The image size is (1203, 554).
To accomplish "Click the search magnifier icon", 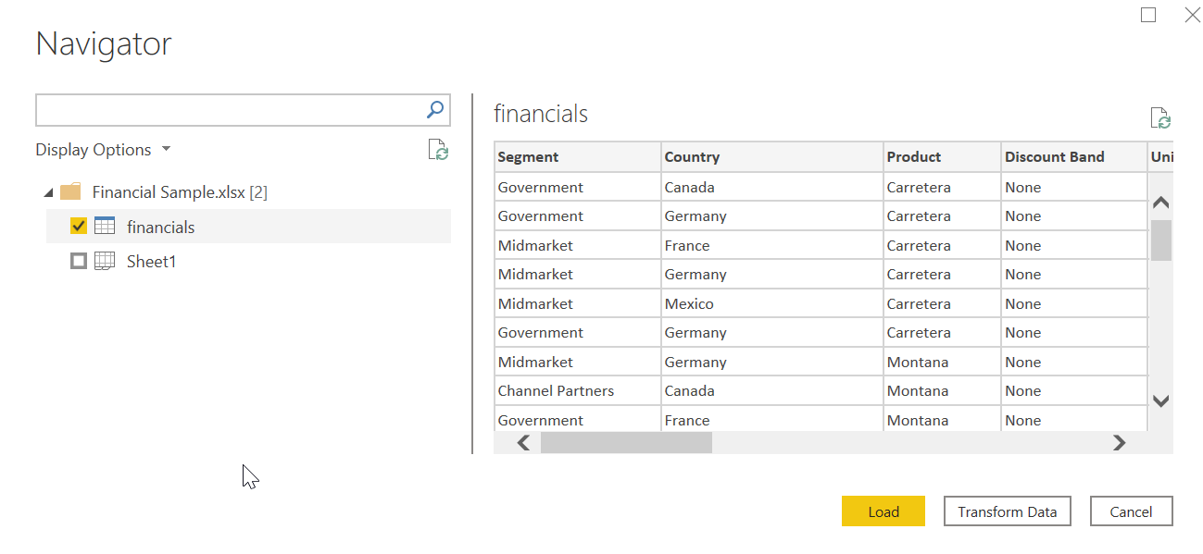I will point(434,109).
